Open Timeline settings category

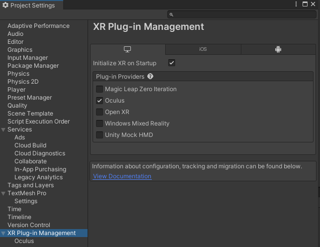pyautogui.click(x=19, y=217)
